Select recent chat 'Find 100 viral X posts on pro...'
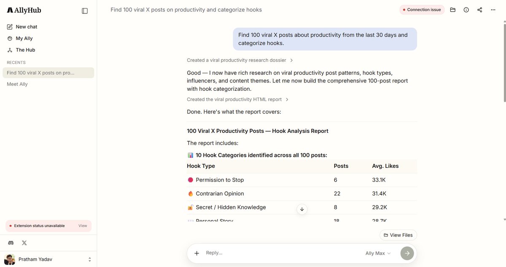Image resolution: width=506 pixels, height=267 pixels. (x=48, y=73)
